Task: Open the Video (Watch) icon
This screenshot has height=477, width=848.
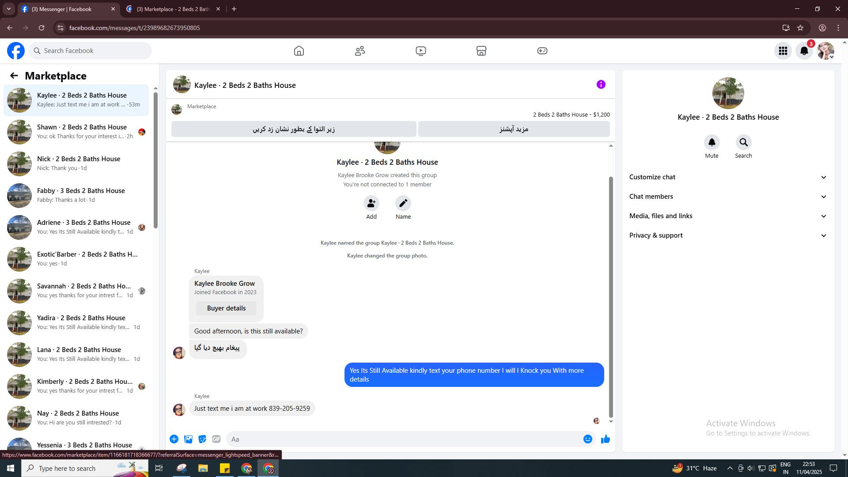Action: [421, 51]
